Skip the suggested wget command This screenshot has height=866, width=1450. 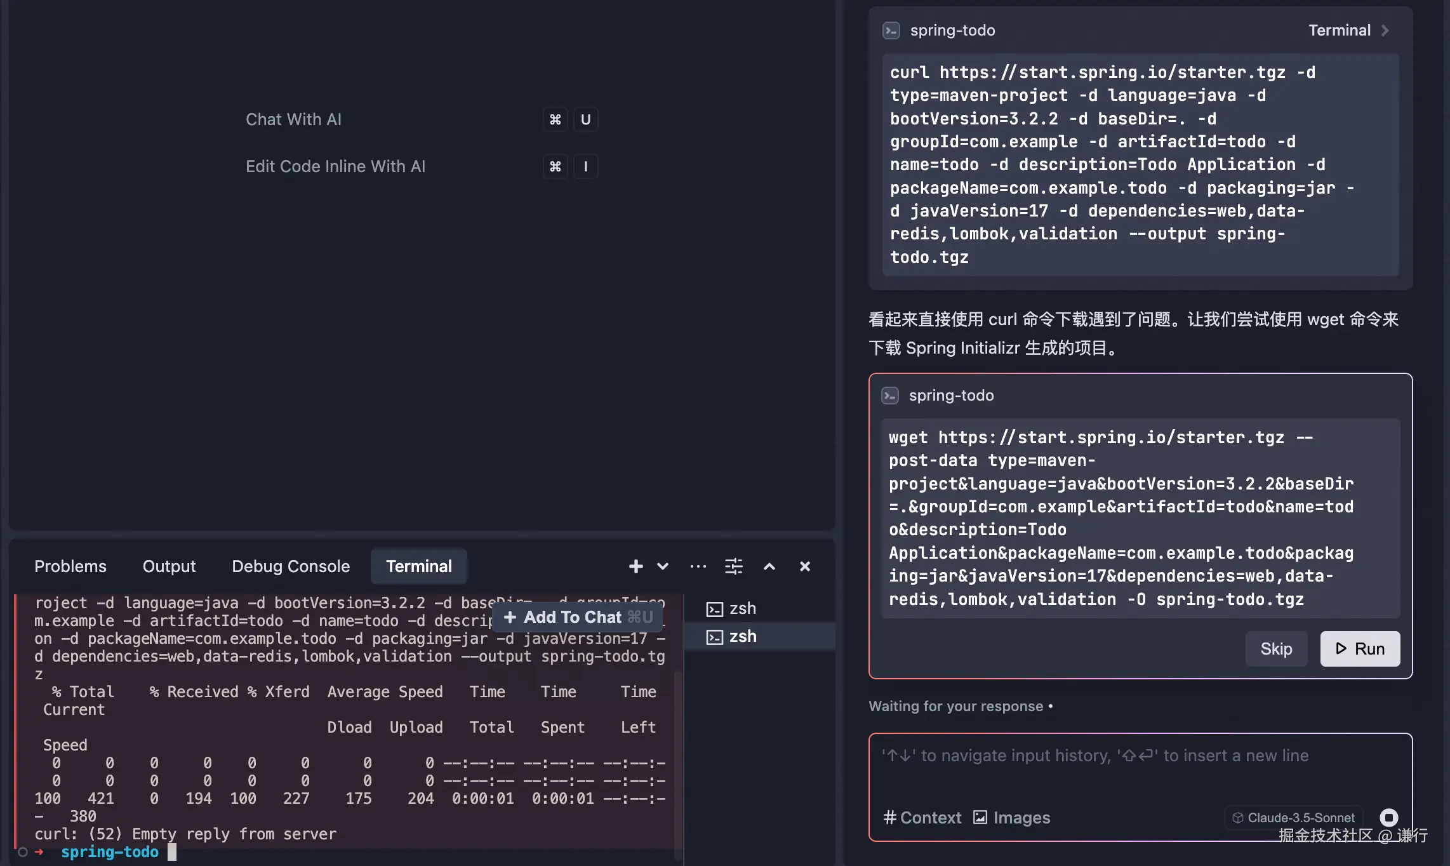click(1276, 649)
